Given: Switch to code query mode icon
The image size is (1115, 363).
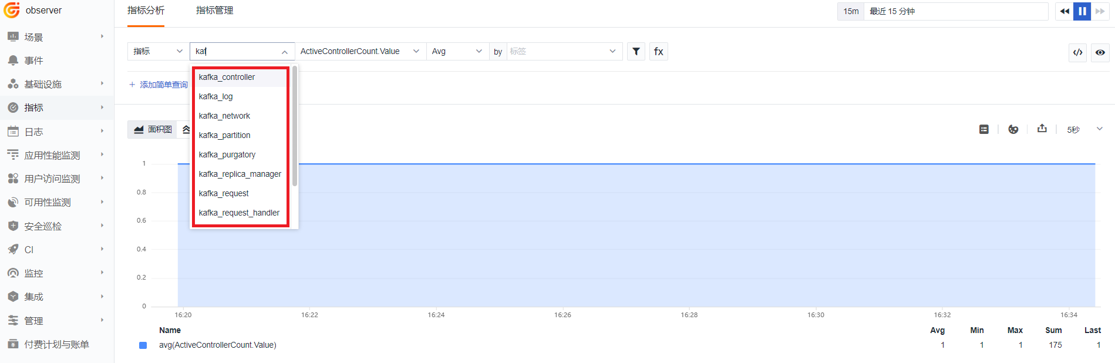Looking at the screenshot, I should click(1078, 52).
